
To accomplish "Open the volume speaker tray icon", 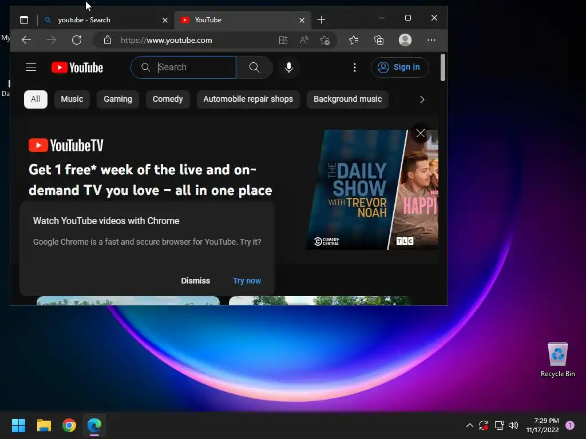I will (513, 425).
